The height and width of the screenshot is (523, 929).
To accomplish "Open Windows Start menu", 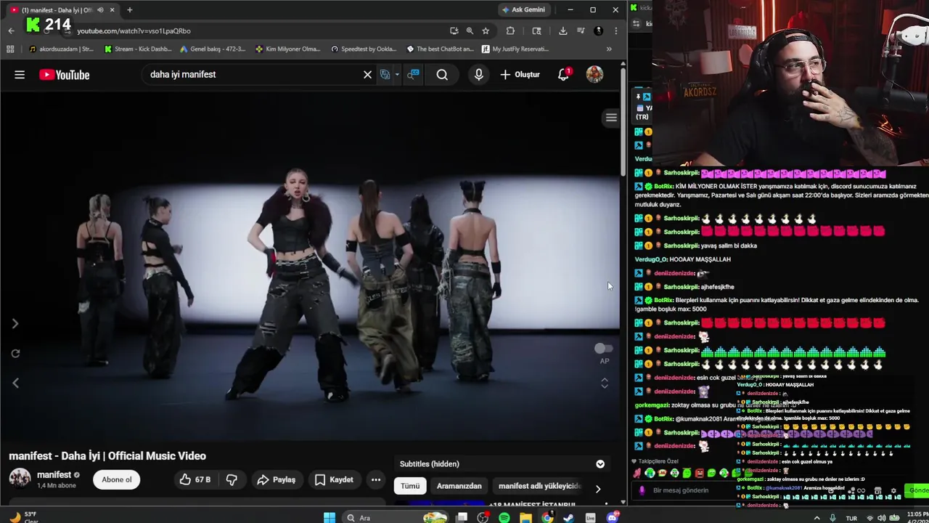I will click(330, 517).
